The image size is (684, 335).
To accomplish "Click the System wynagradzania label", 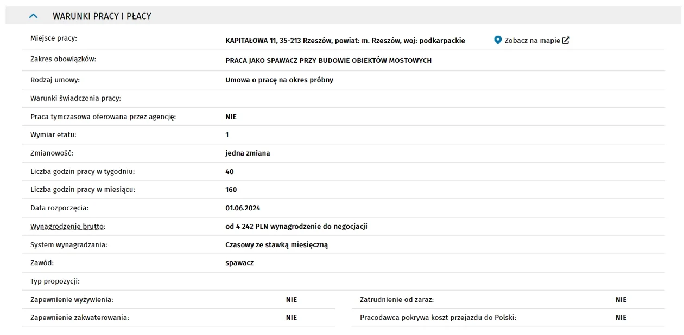I will tap(69, 245).
